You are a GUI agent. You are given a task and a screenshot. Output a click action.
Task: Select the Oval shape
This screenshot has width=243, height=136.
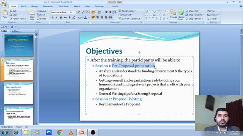click(x=160, y=11)
